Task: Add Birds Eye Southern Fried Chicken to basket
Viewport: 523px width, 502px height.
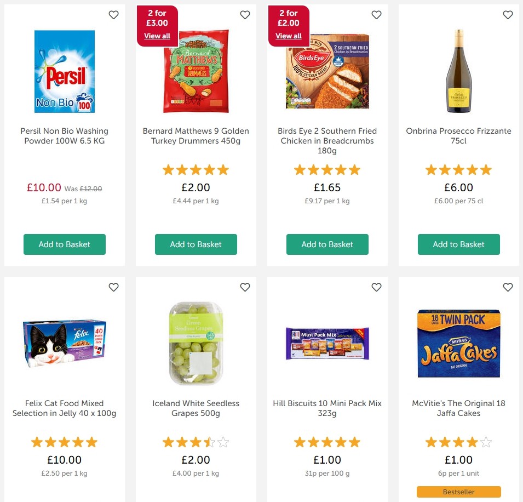Action: point(327,244)
